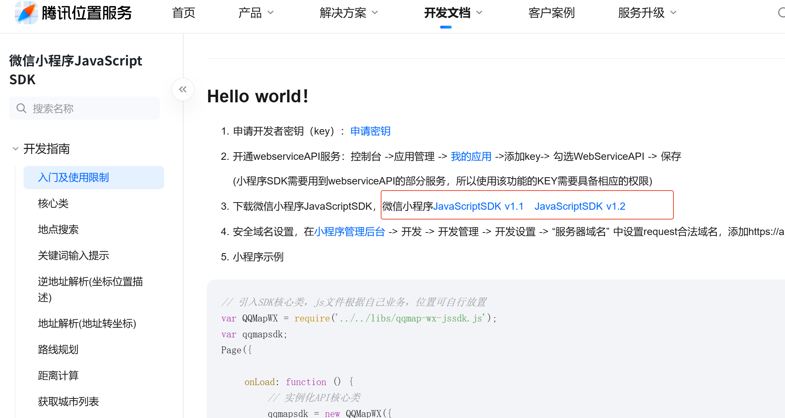785x418 pixels.
Task: Open the 我的应用 link
Action: (471, 156)
